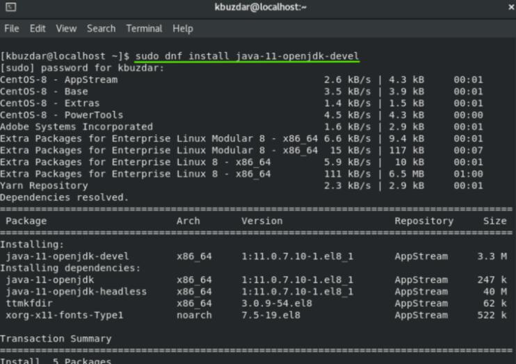Image resolution: width=516 pixels, height=364 pixels.
Task: Click the CentOS-8 - Extras repository line
Action: tap(241, 104)
